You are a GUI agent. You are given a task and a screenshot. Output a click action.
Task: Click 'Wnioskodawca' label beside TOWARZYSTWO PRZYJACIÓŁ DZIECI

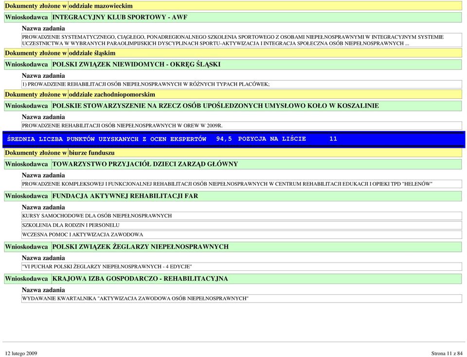click(x=26, y=164)
